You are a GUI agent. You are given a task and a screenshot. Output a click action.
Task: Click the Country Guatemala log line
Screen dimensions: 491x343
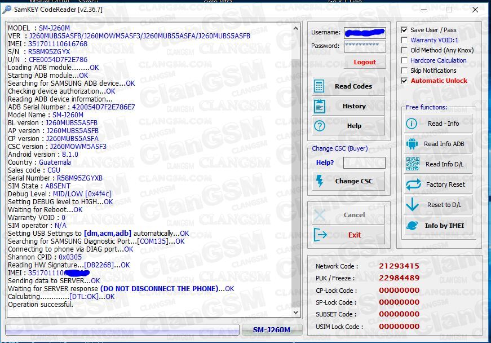pos(39,162)
